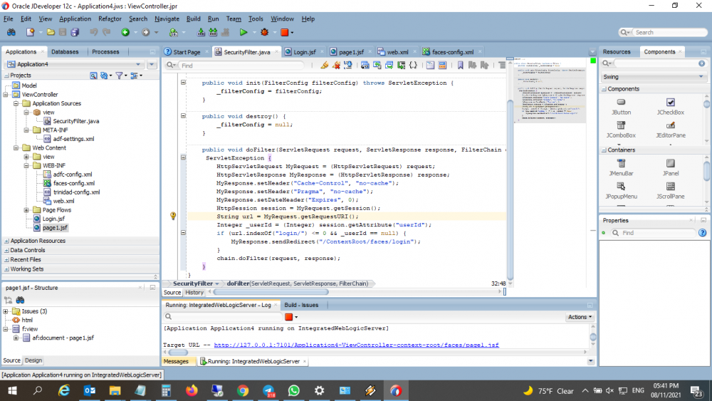Close the SecurityFilter.java tab

tap(276, 52)
